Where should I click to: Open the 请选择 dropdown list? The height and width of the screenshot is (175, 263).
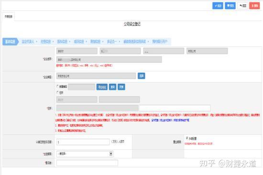point(85,154)
